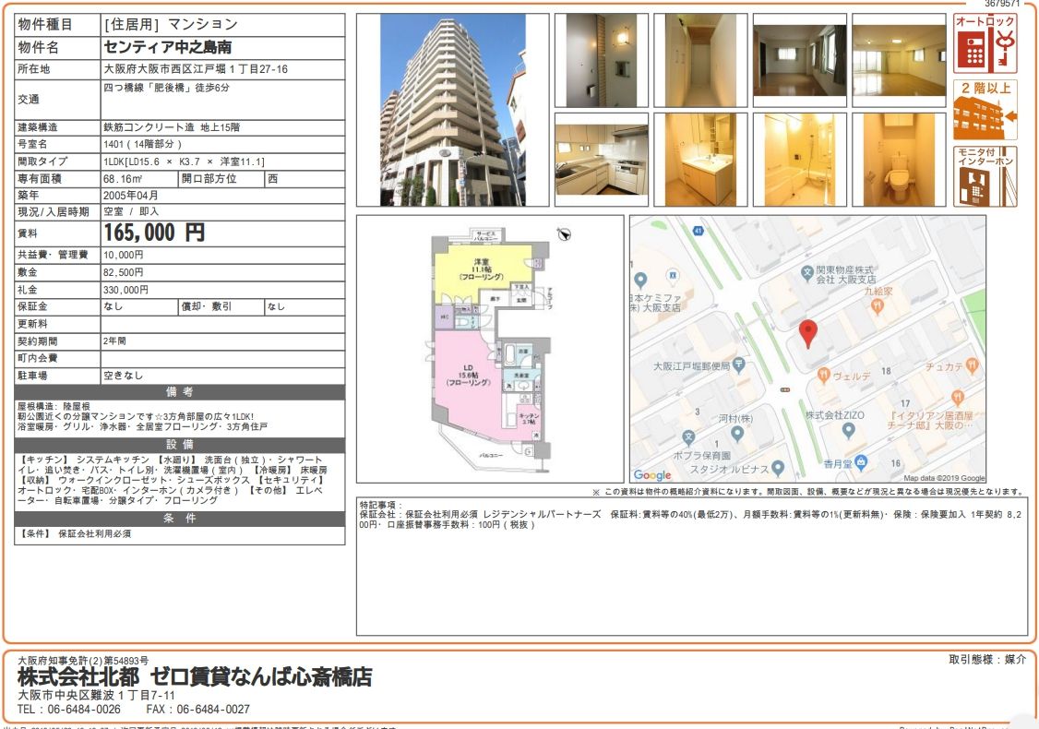This screenshot has width=1039, height=729.
Task: Click the 2階以上 building icon
Action: (x=985, y=110)
